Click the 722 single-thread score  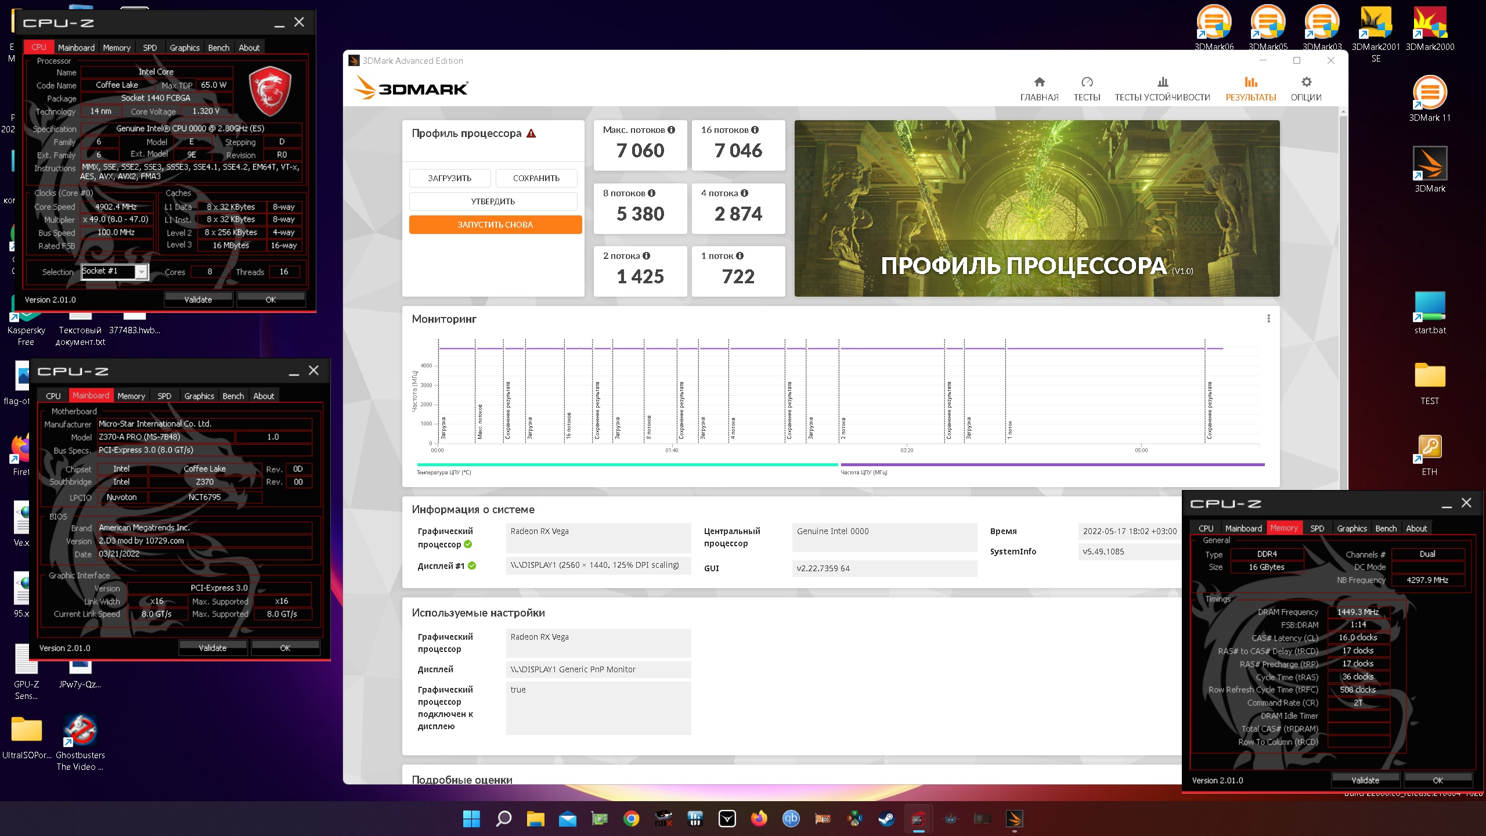coord(738,277)
